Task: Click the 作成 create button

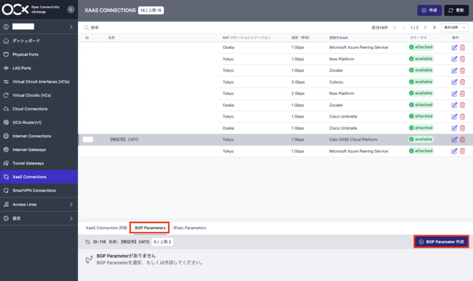Action: [x=430, y=10]
